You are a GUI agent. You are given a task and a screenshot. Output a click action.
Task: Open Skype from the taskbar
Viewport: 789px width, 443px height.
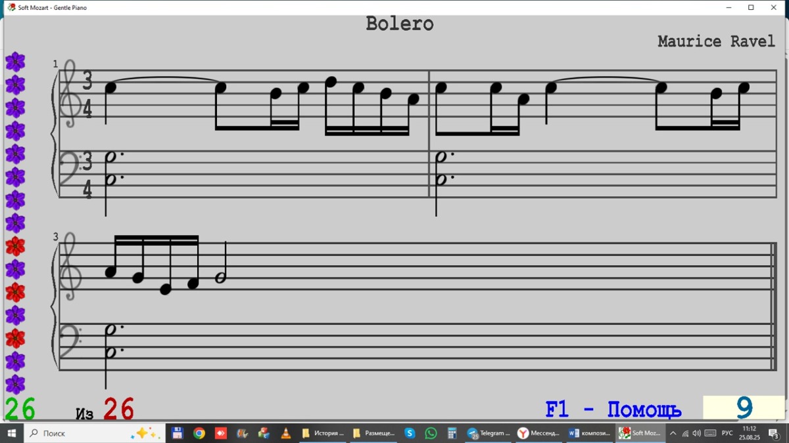410,433
